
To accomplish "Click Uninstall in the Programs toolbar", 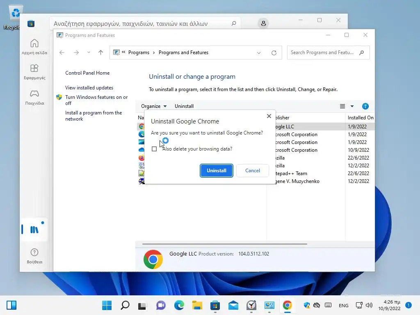I will click(184, 106).
